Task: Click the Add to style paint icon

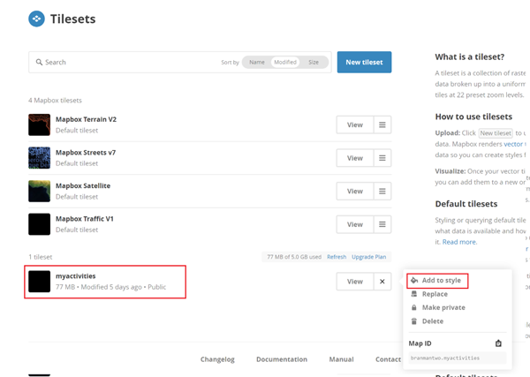Action: pos(414,281)
